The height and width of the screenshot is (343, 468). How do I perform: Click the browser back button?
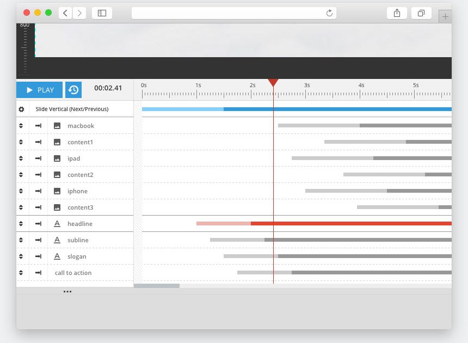[x=65, y=13]
